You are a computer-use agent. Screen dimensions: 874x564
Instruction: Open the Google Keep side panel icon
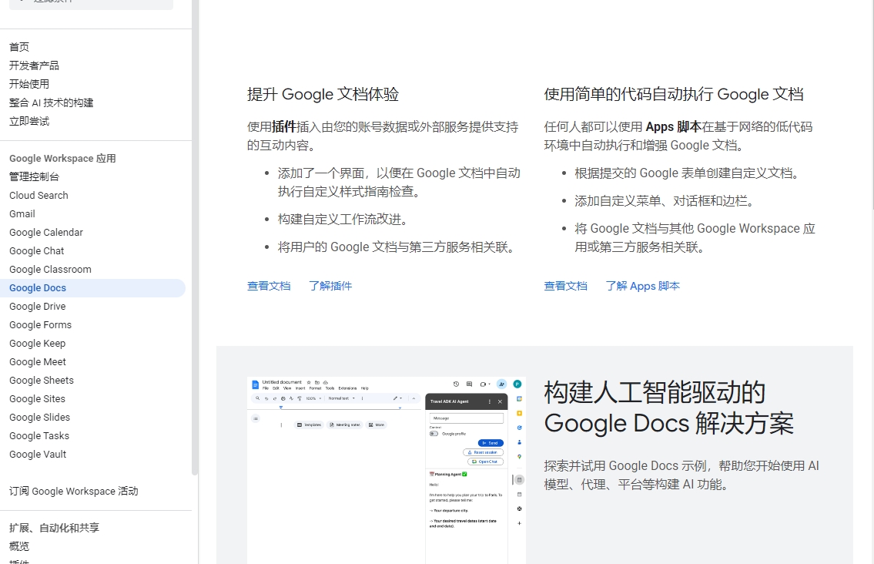519,414
